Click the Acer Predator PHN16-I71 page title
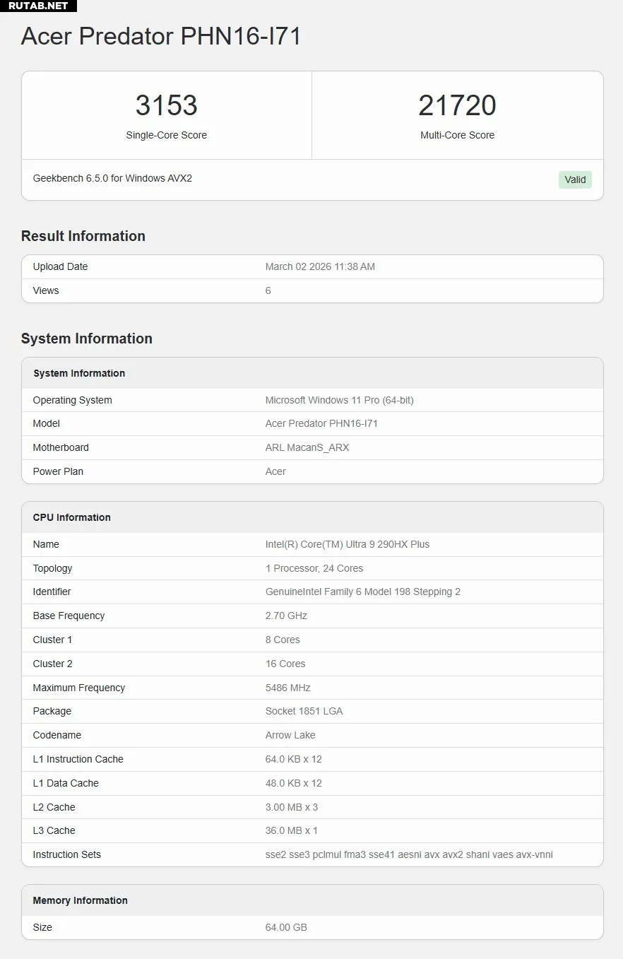The width and height of the screenshot is (623, 959). [161, 36]
